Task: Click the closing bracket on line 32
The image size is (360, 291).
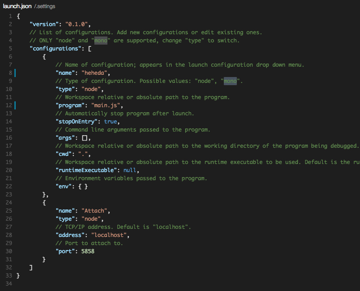Action: 31,268
